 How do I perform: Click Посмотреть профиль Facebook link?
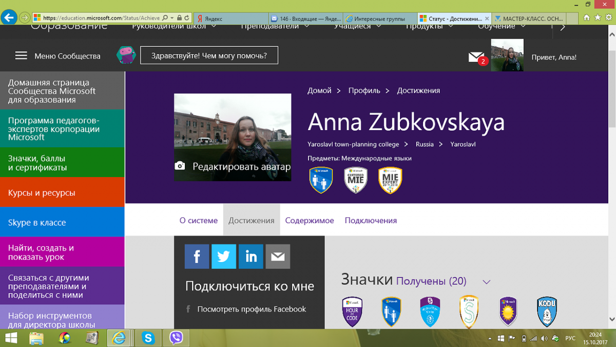252,309
